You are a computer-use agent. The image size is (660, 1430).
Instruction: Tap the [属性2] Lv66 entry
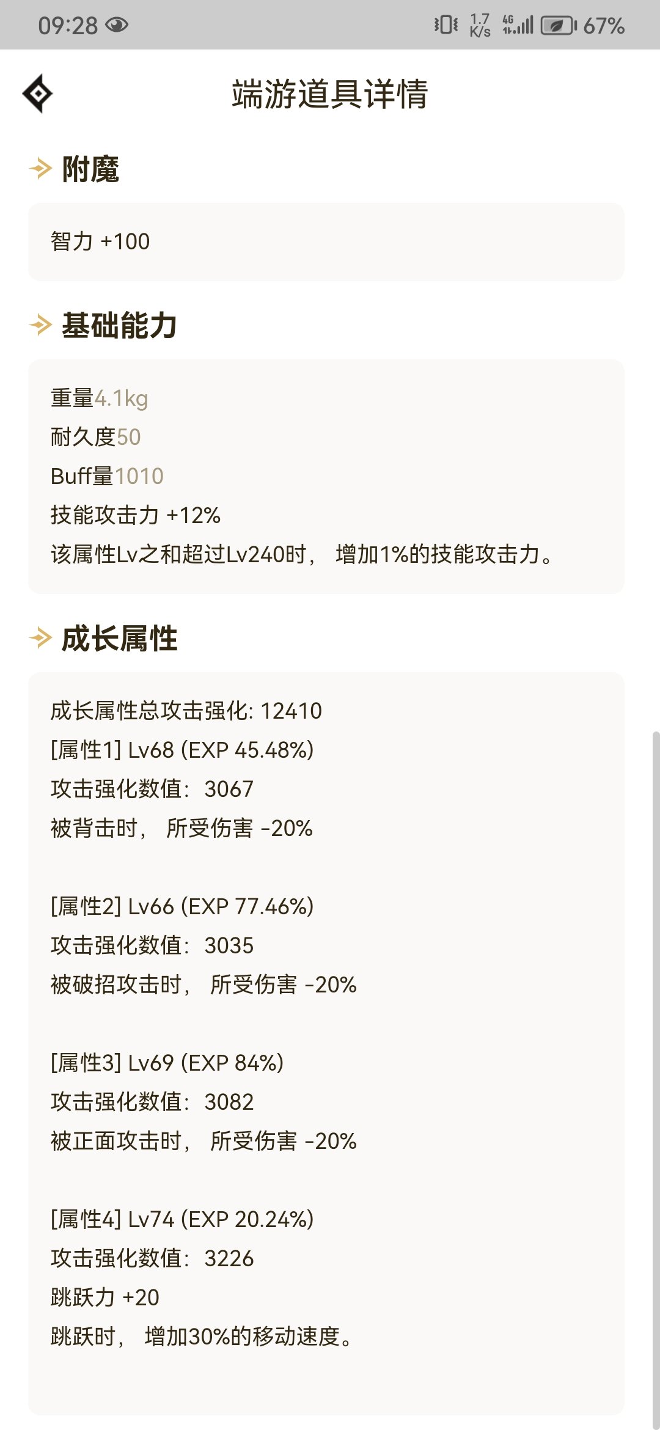[x=182, y=906]
